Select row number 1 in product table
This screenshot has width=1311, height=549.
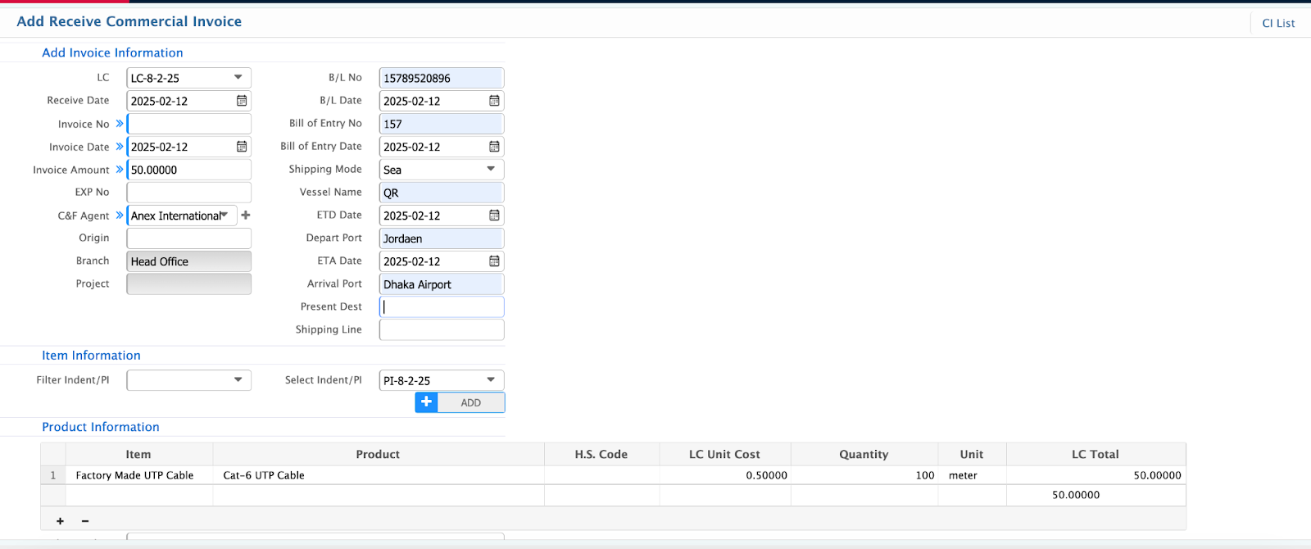[x=53, y=475]
